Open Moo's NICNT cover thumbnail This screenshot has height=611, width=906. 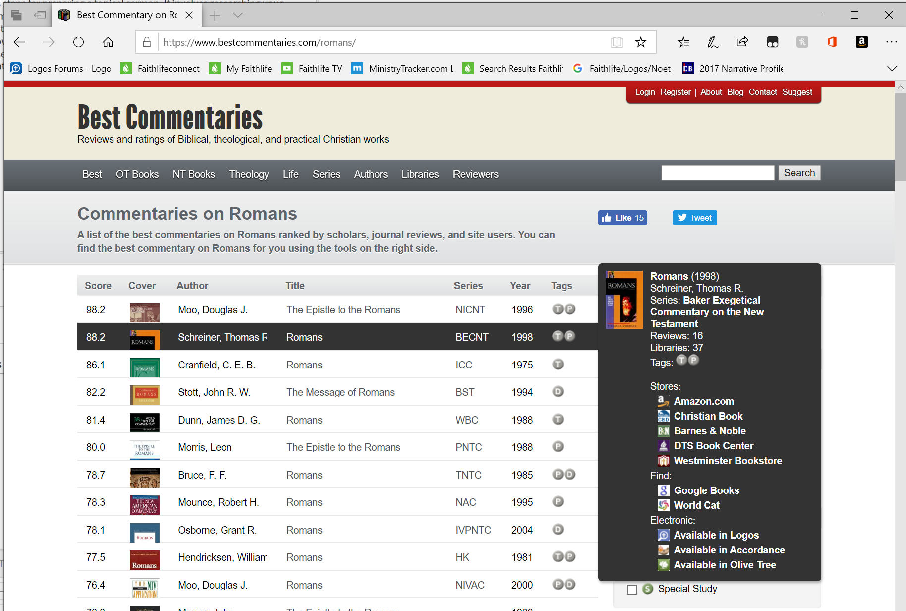point(144,312)
